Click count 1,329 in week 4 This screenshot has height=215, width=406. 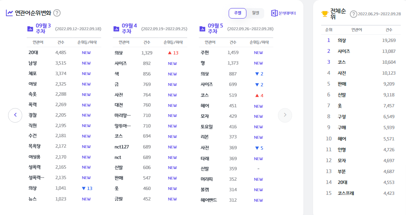coord(147,53)
